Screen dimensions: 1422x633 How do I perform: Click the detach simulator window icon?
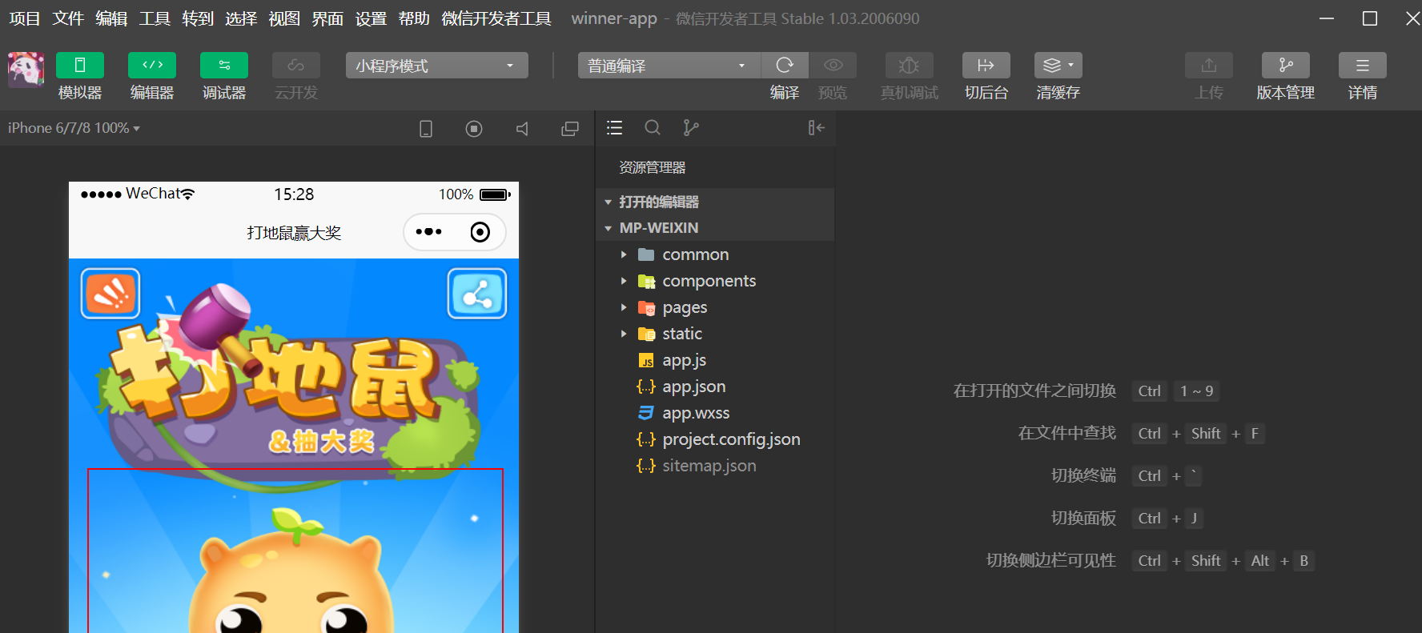pyautogui.click(x=570, y=129)
